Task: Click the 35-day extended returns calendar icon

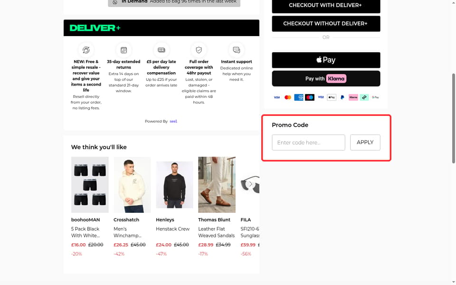Action: (x=123, y=50)
